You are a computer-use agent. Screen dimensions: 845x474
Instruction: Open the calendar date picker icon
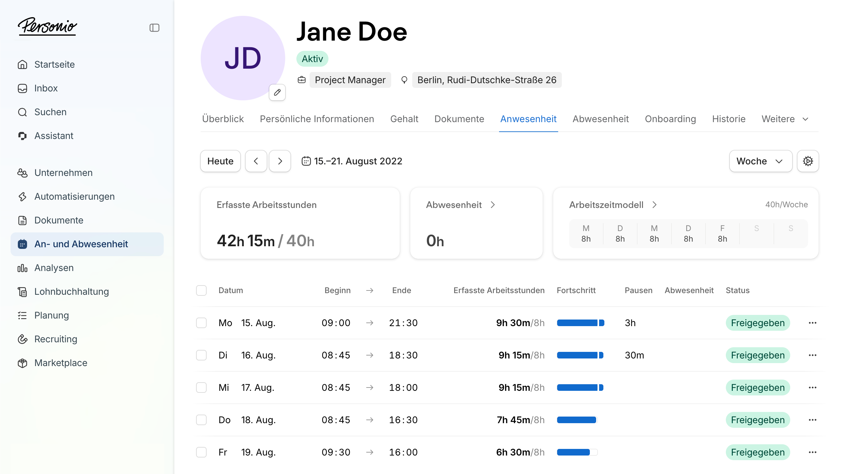(x=306, y=161)
